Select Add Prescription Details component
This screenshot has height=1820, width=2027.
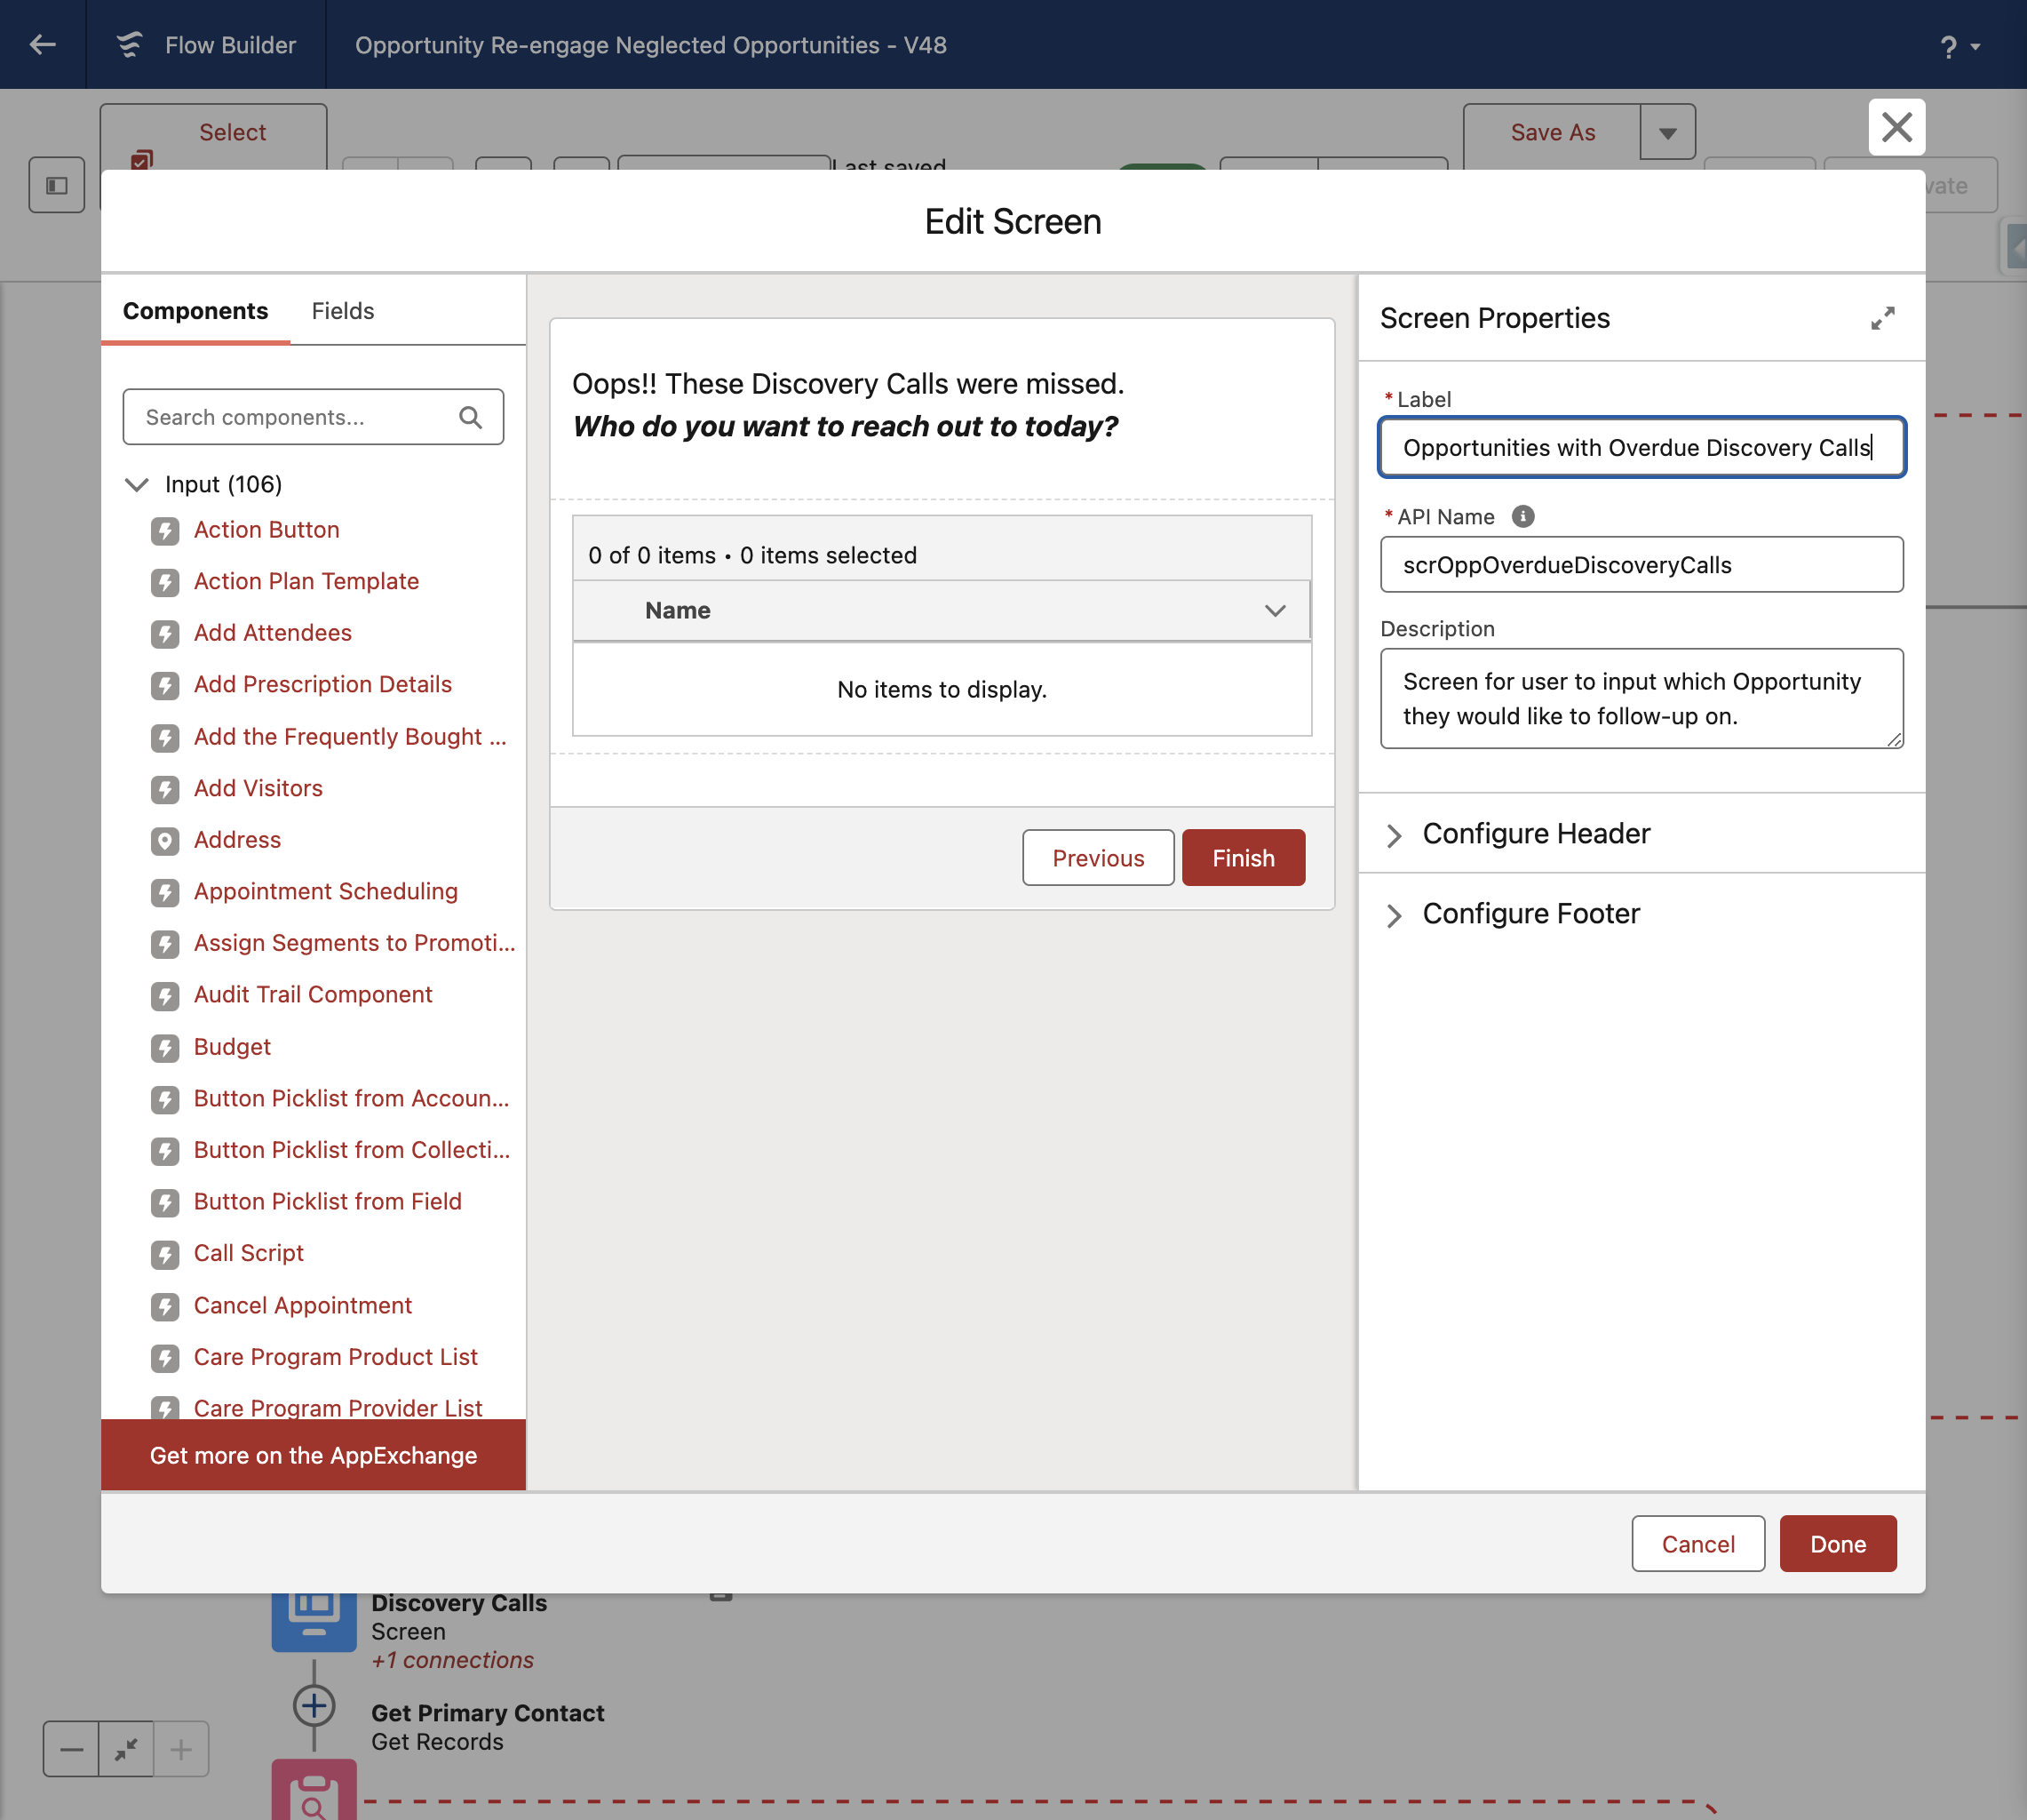pos(322,684)
